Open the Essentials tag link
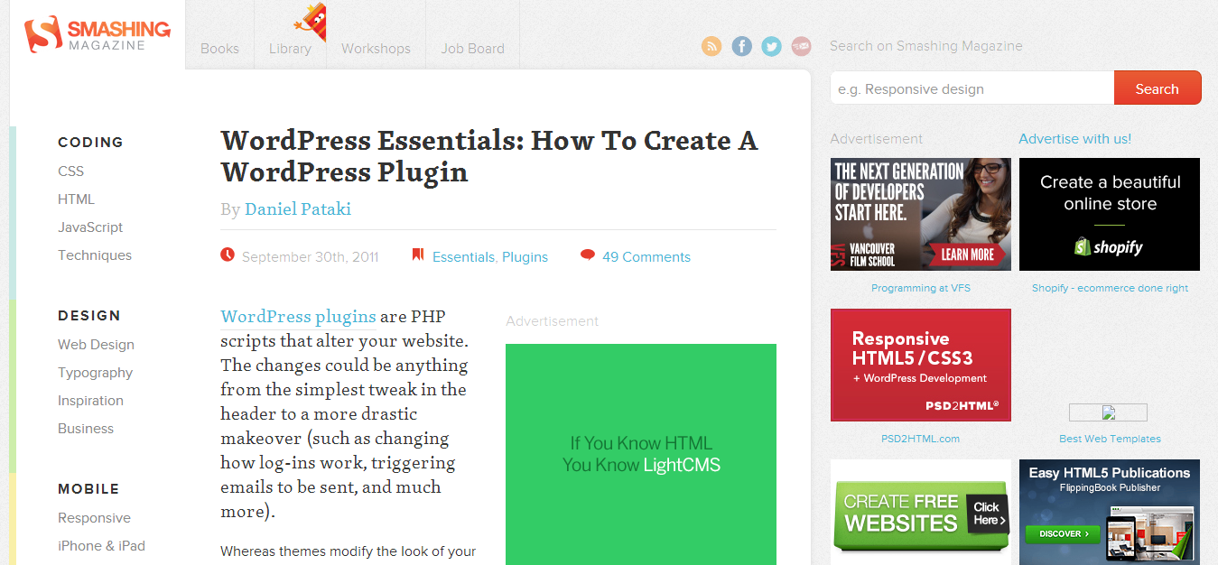This screenshot has width=1218, height=565. (x=463, y=257)
